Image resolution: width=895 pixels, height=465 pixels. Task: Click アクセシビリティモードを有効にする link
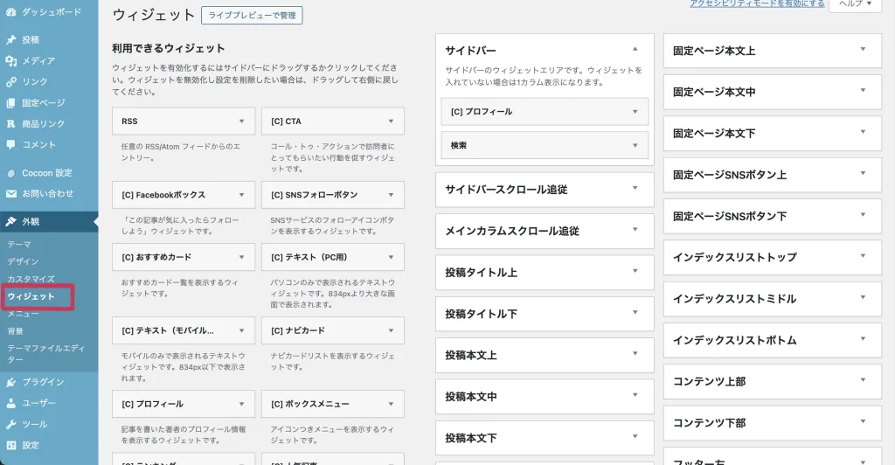757,4
